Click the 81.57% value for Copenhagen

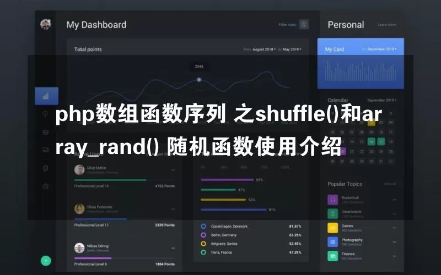295,226
